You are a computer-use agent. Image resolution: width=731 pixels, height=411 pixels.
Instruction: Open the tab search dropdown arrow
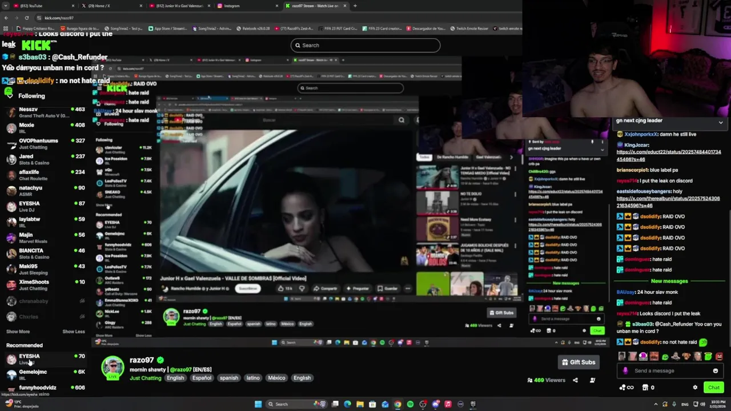tap(6, 6)
